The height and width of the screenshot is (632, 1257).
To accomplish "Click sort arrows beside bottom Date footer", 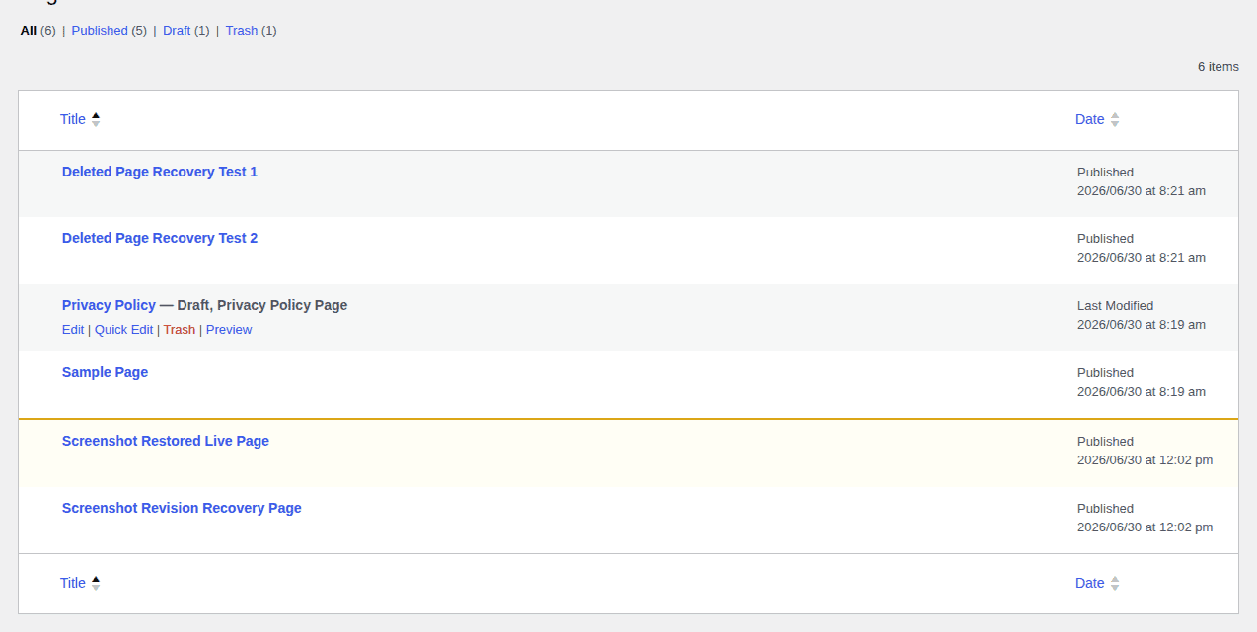I will tap(1115, 583).
